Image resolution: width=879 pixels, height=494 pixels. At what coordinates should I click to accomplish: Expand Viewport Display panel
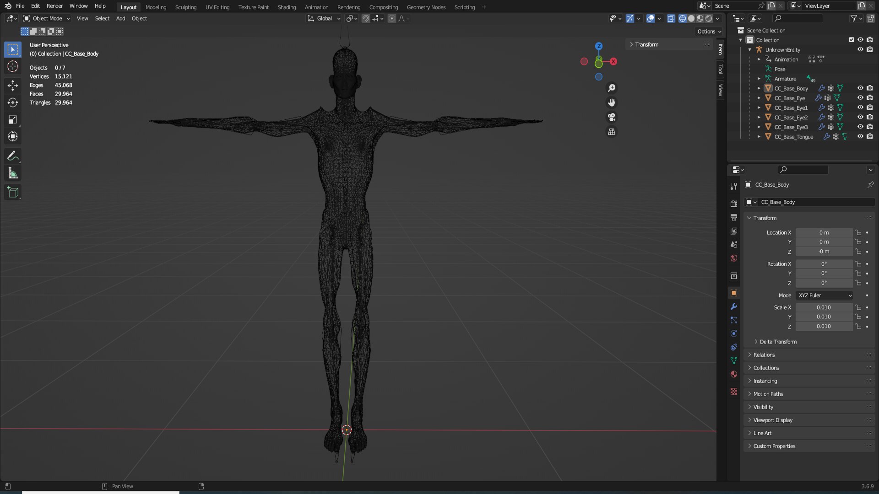[x=773, y=420]
